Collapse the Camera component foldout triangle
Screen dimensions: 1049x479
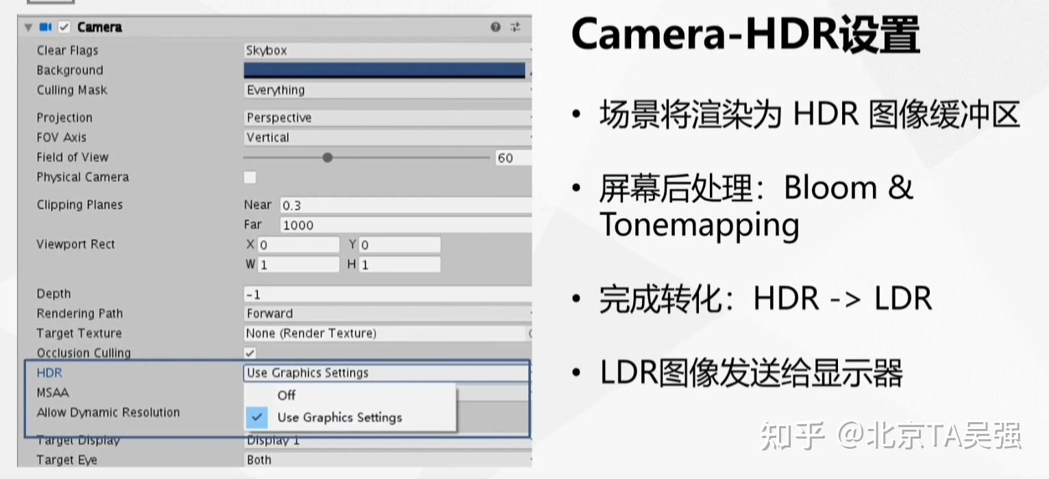tap(27, 27)
